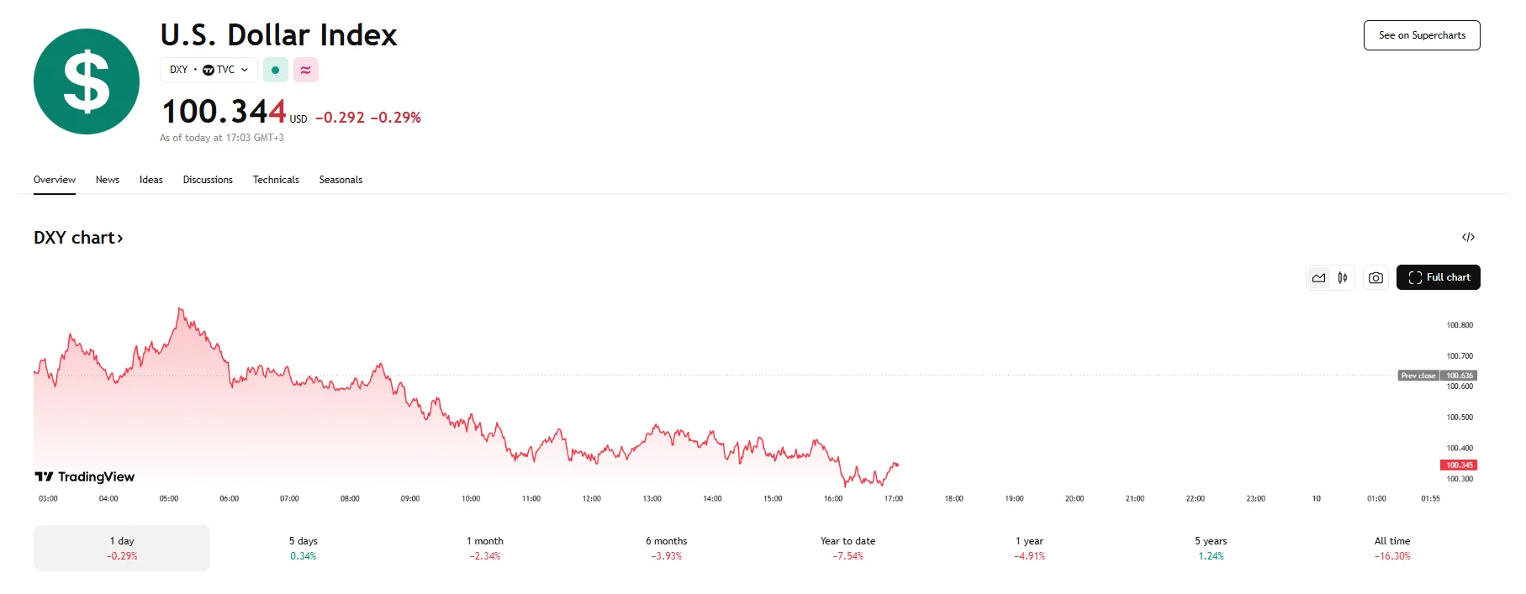1526x594 pixels.
Task: Open the DXY TVC source dropdown
Action: pos(209,70)
